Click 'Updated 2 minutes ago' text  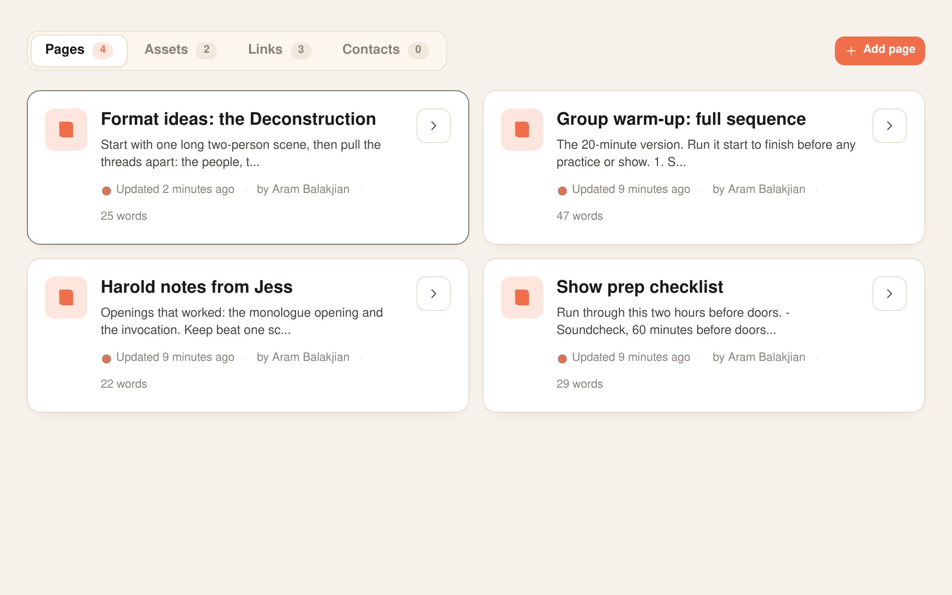(x=175, y=189)
